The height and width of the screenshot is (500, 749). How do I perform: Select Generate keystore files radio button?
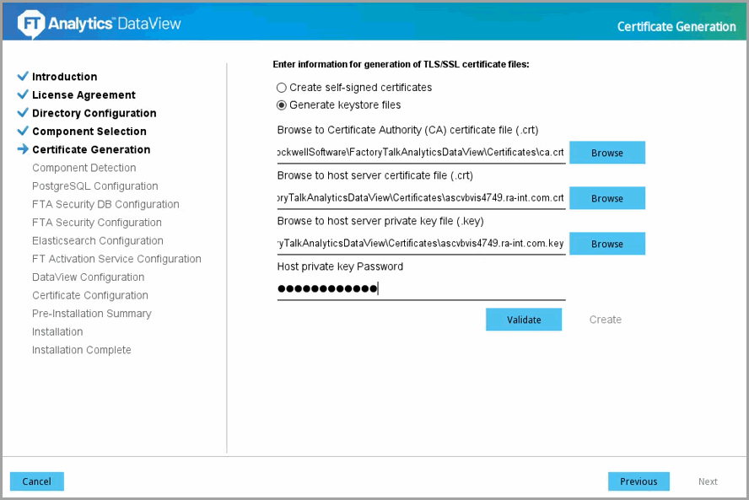coord(282,105)
